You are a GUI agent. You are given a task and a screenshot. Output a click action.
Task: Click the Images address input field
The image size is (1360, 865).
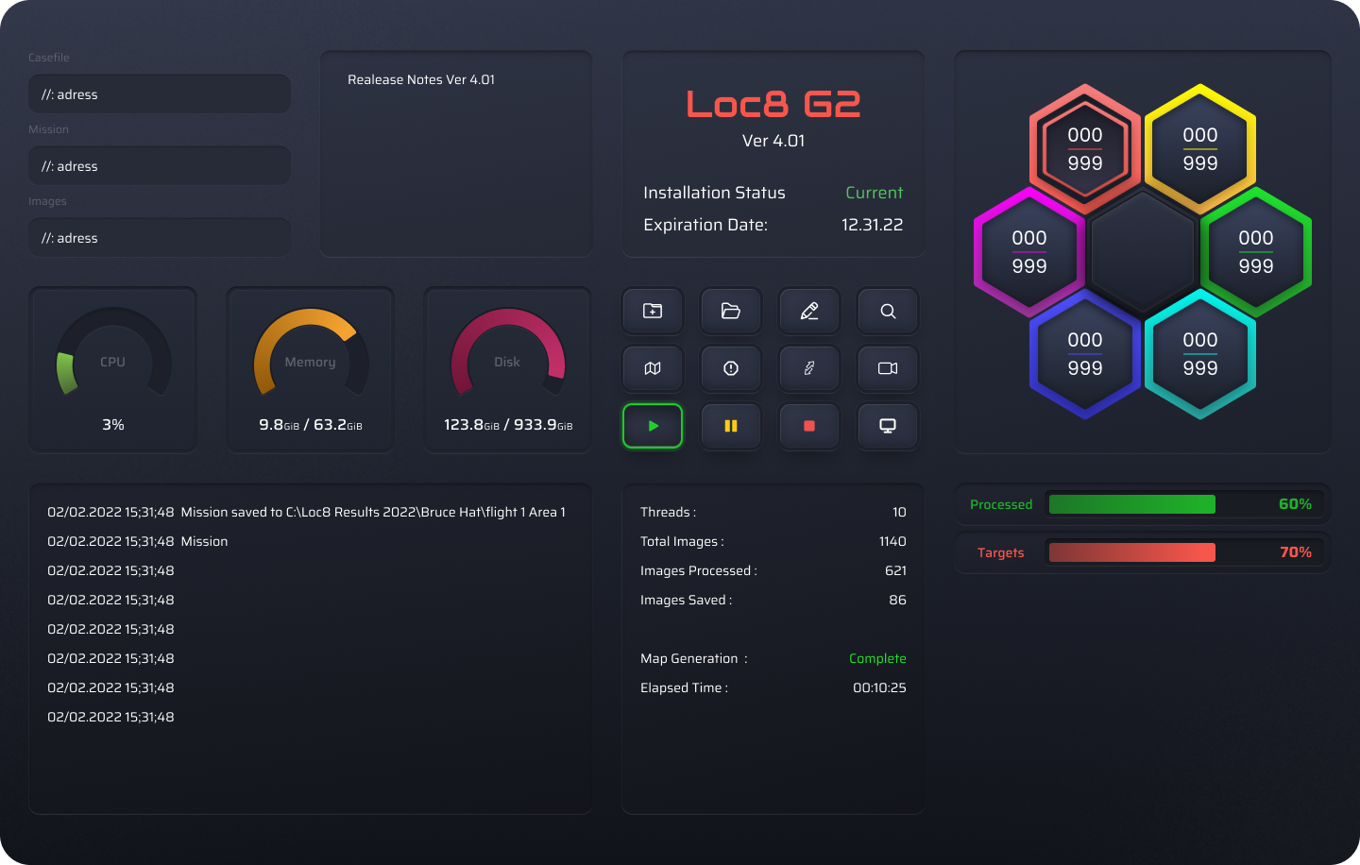(160, 238)
